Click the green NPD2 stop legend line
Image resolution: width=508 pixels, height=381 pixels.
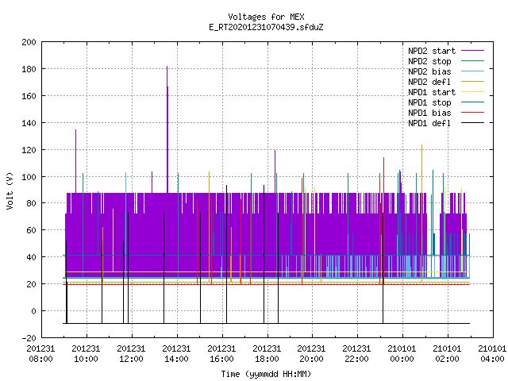pyautogui.click(x=472, y=61)
